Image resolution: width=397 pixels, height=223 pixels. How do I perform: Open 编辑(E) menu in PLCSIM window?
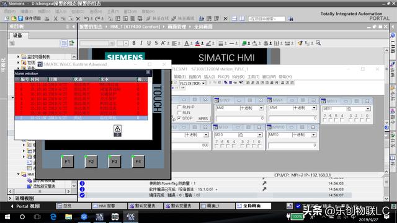pos(180,77)
